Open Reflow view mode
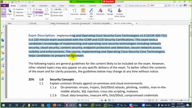 (x=46, y=12)
